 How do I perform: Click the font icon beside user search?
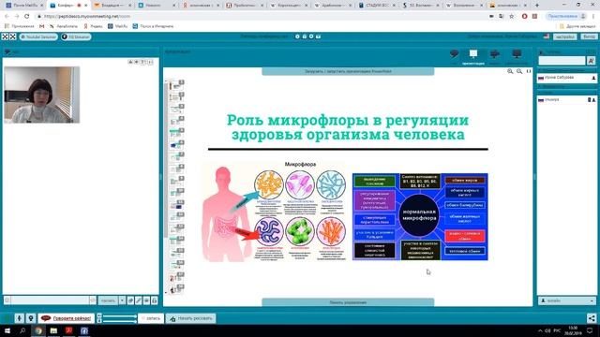pos(592,60)
